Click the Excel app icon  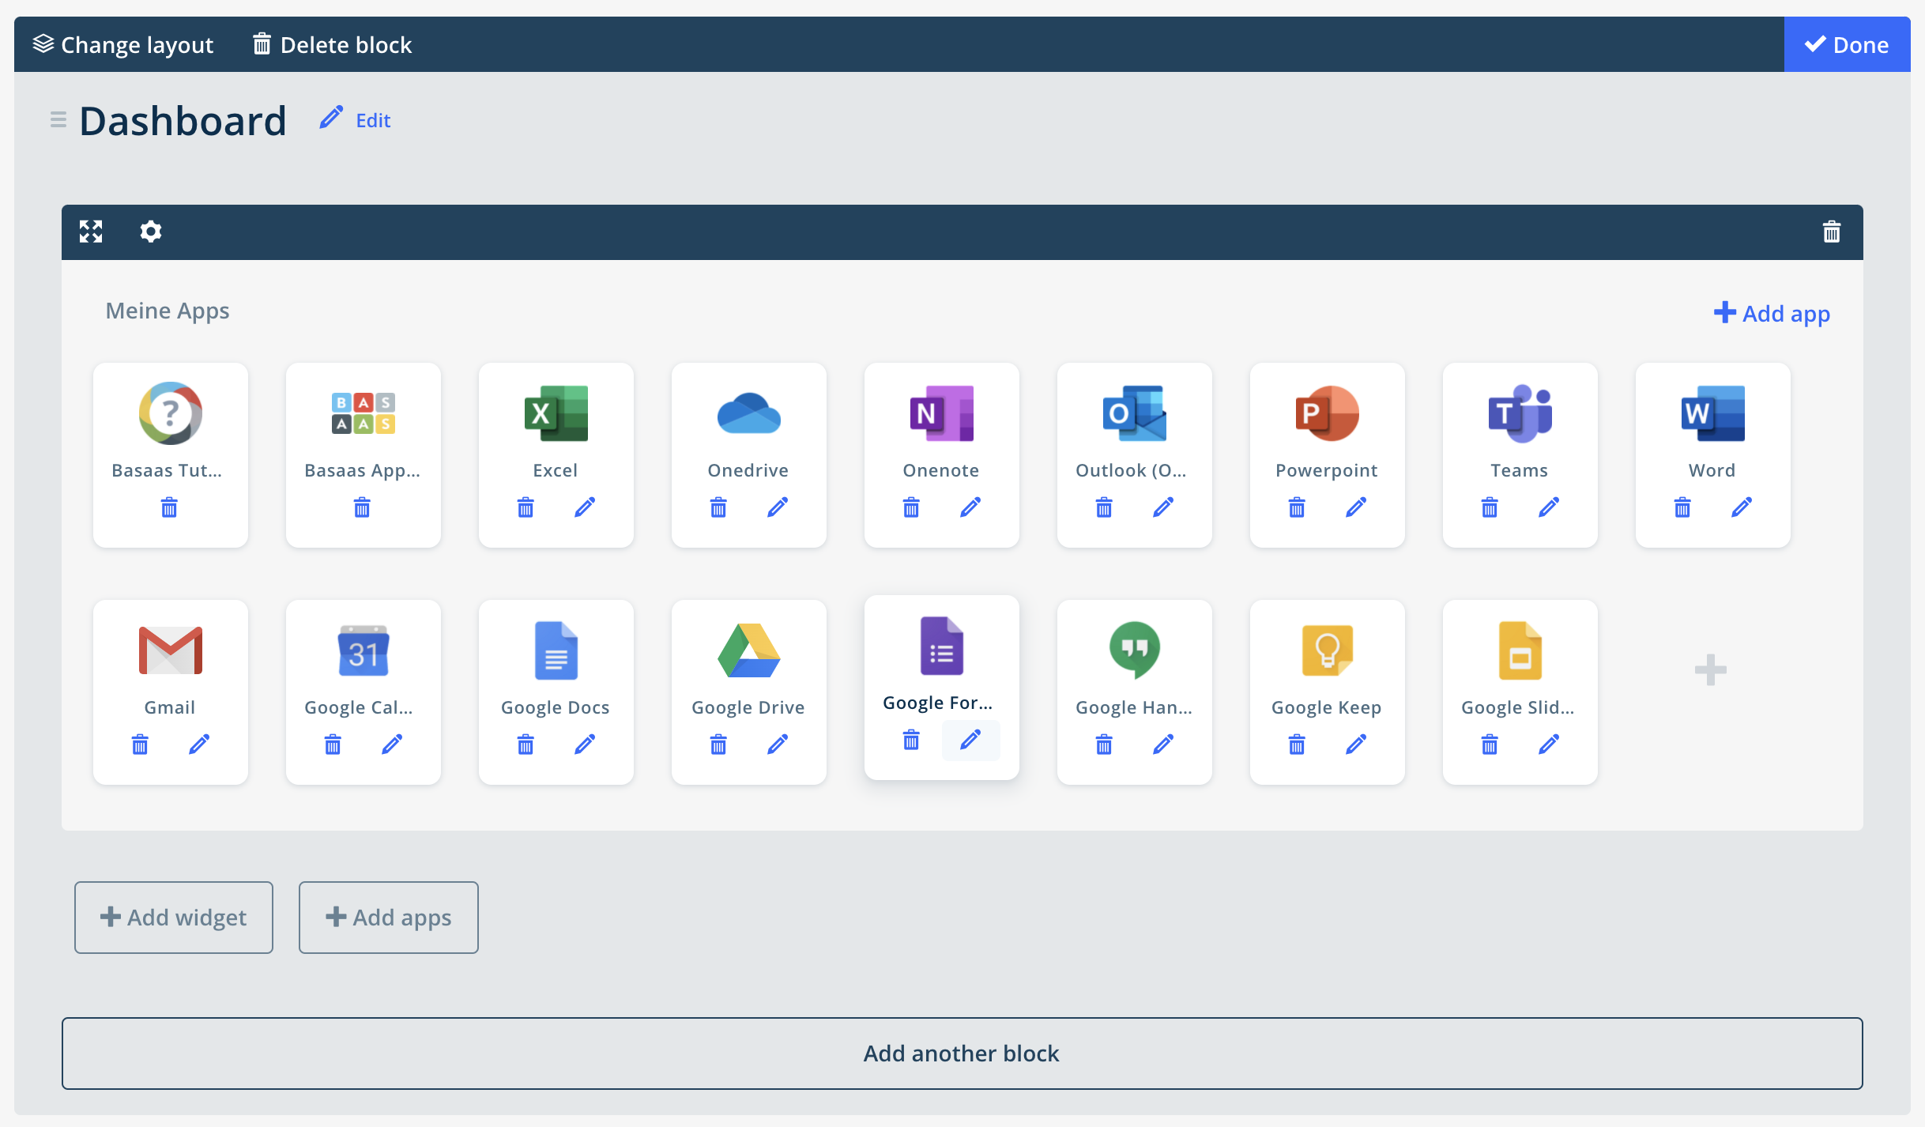[x=556, y=413]
